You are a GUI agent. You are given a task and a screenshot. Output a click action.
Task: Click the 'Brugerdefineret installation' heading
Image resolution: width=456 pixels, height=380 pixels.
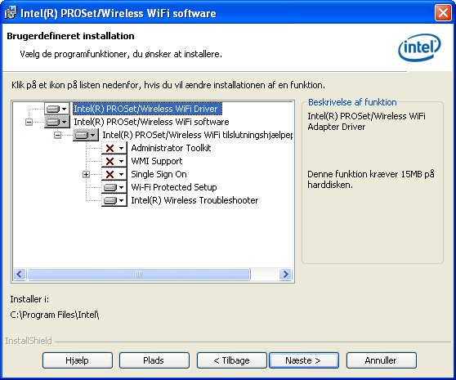pyautogui.click(x=70, y=36)
